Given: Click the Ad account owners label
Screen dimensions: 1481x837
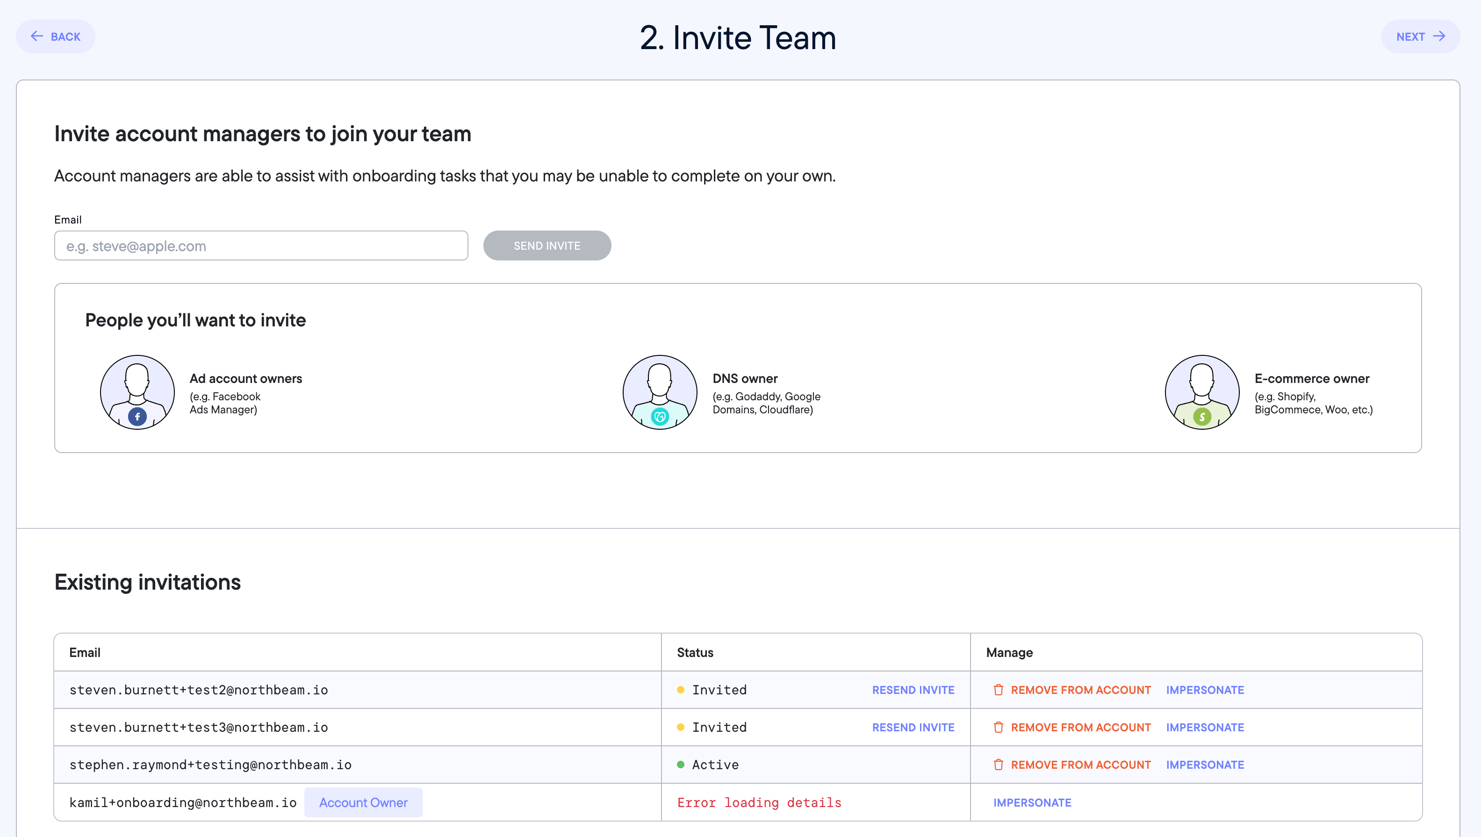Looking at the screenshot, I should pos(245,378).
